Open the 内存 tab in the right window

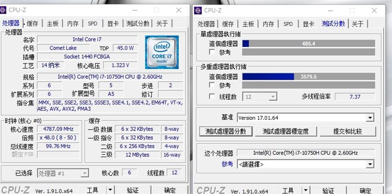click(268, 23)
